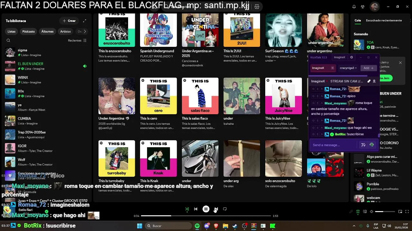Open This Is 2UU! playlist card

242,38
